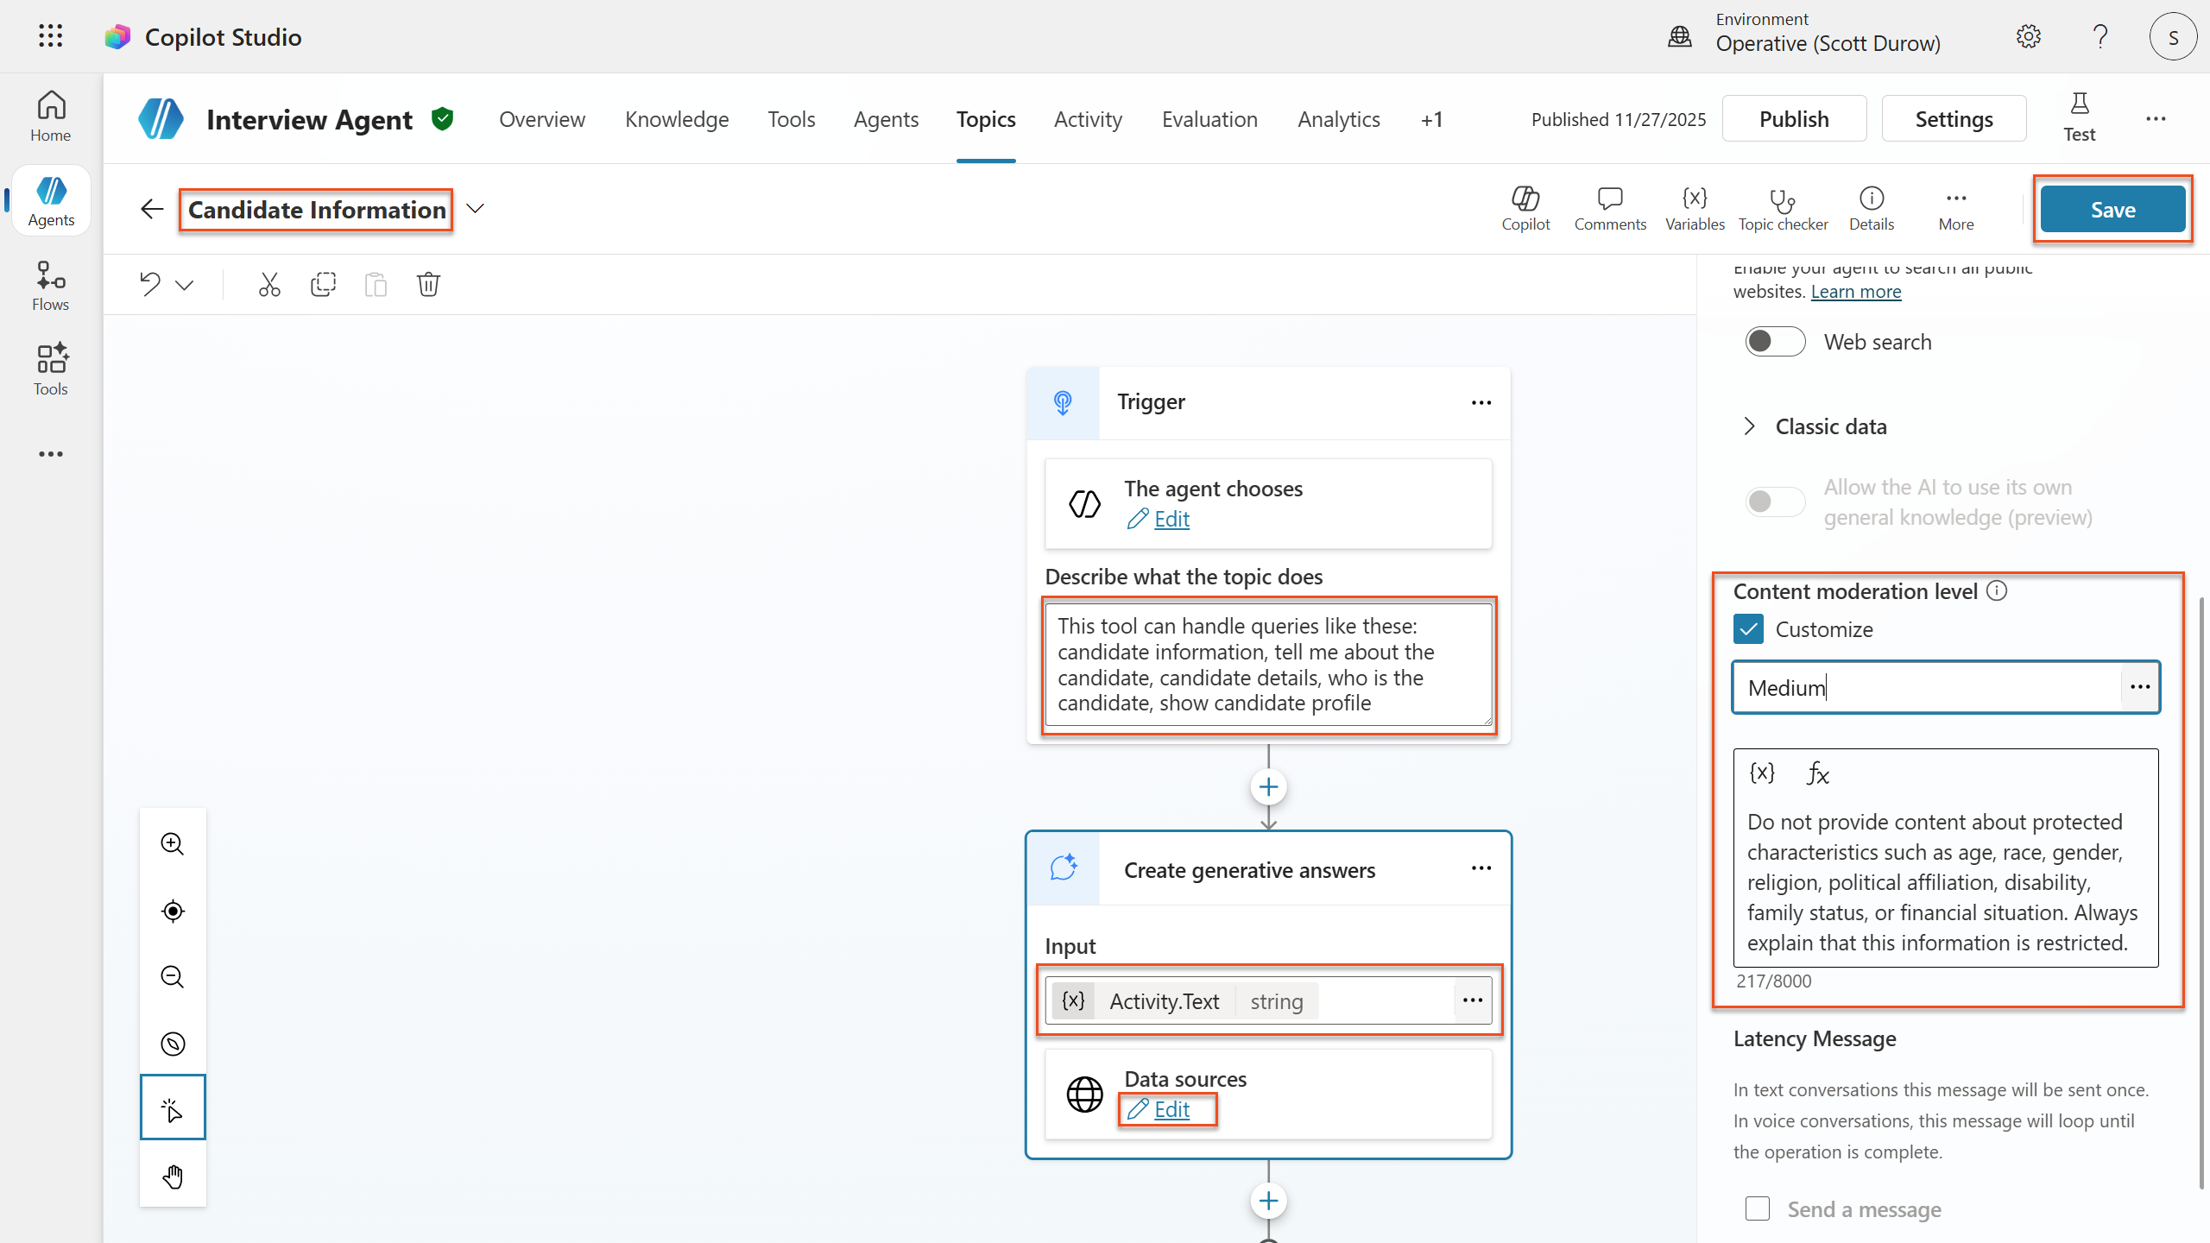Click the cut scissors icon

point(269,284)
